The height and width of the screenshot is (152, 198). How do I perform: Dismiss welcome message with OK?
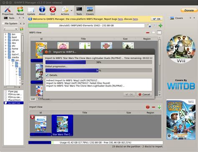click(157, 19)
